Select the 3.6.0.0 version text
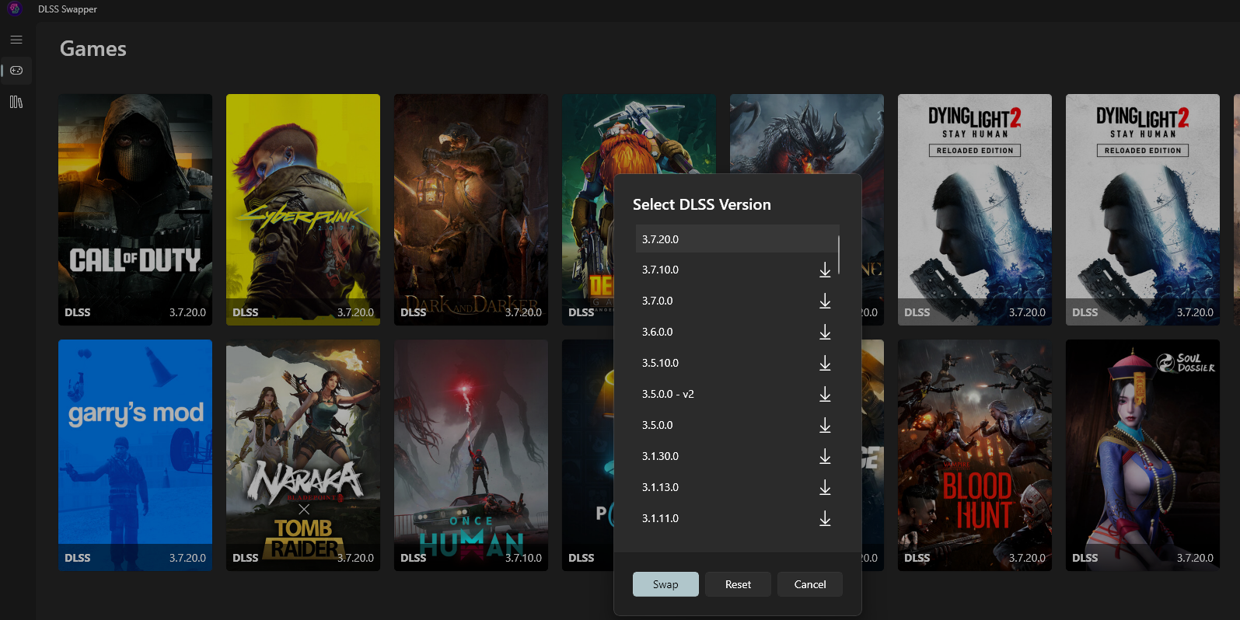The width and height of the screenshot is (1240, 620). coord(657,332)
